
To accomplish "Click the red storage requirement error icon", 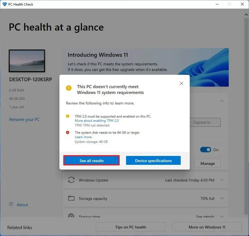I will pos(68,132).
